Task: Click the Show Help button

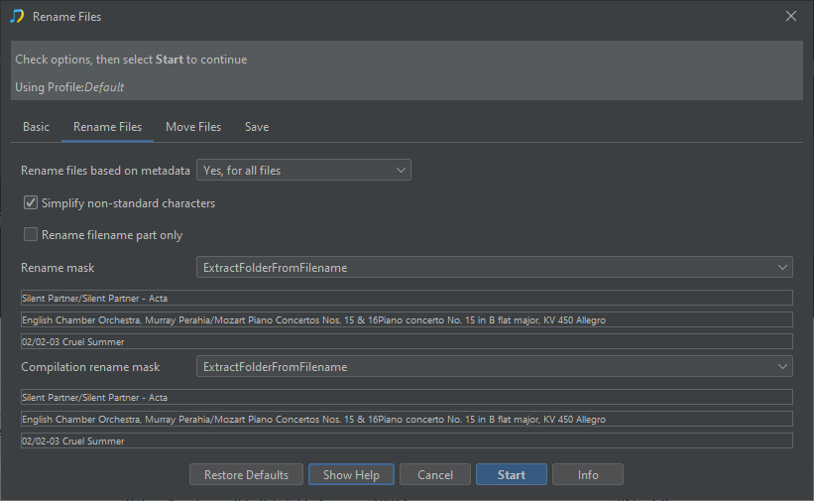Action: tap(351, 475)
